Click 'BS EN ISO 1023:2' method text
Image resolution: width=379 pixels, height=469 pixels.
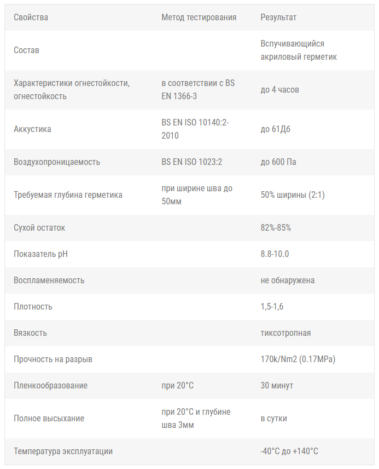(192, 162)
